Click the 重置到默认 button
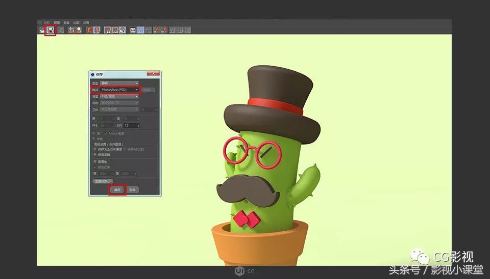The image size is (490, 279). click(103, 181)
